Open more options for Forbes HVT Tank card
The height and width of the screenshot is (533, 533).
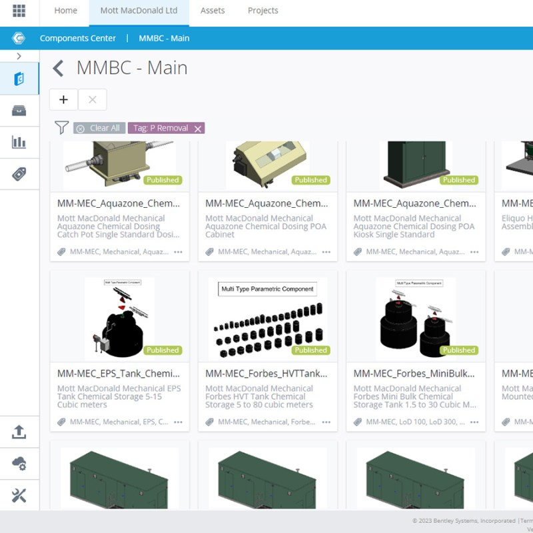(x=326, y=422)
